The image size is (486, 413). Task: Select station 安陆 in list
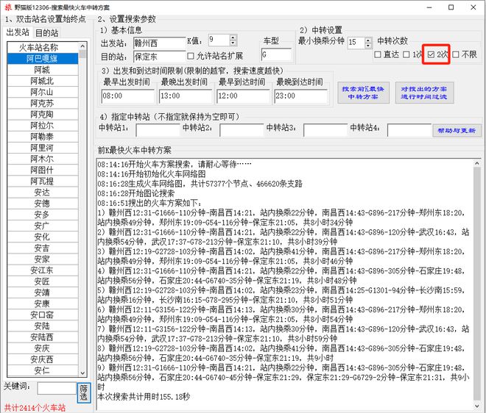42,326
